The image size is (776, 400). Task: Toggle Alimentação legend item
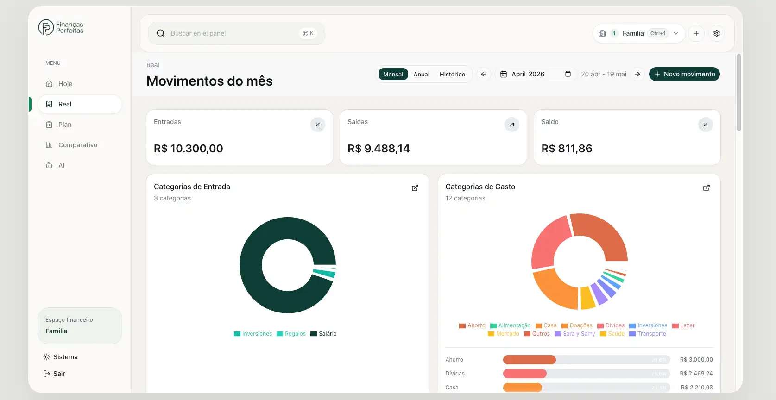point(510,325)
